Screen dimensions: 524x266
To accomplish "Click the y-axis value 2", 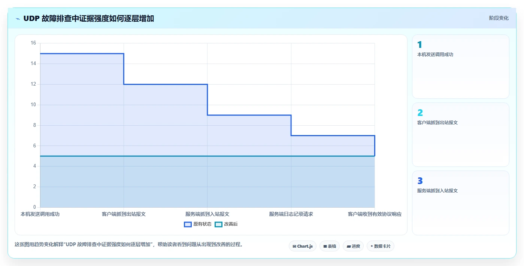I will click(x=34, y=187).
